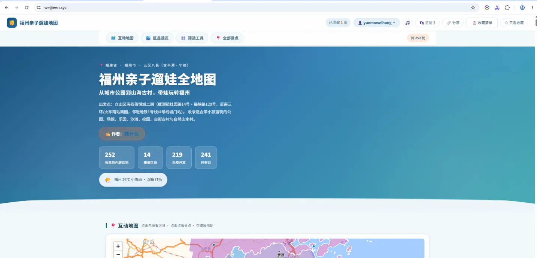The width and height of the screenshot is (537, 258).
Task: Open the Extensions puzzle icon
Action: [507, 7]
